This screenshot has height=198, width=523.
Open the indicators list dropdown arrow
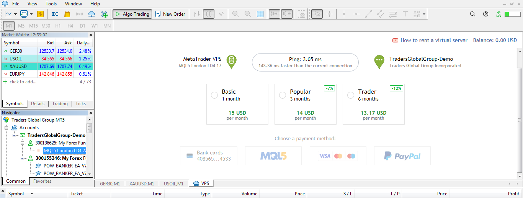[x=31, y=14]
